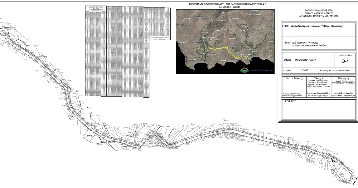This screenshot has height=188, width=358.
Task: Click the ΔΙΕΥΘΥΝΣΗ ΤΕΧΝΙΚΩΝ ΥΠΗΡΕΣΙΩΝ header line
Action: pos(319,16)
